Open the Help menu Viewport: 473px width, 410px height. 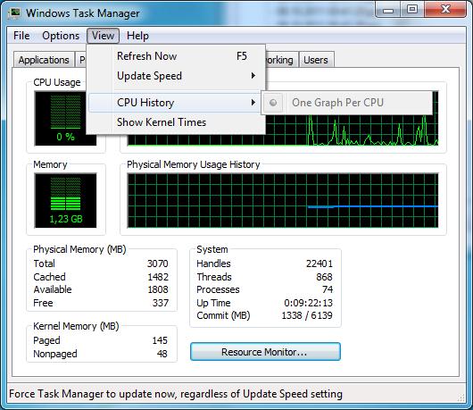coord(137,36)
